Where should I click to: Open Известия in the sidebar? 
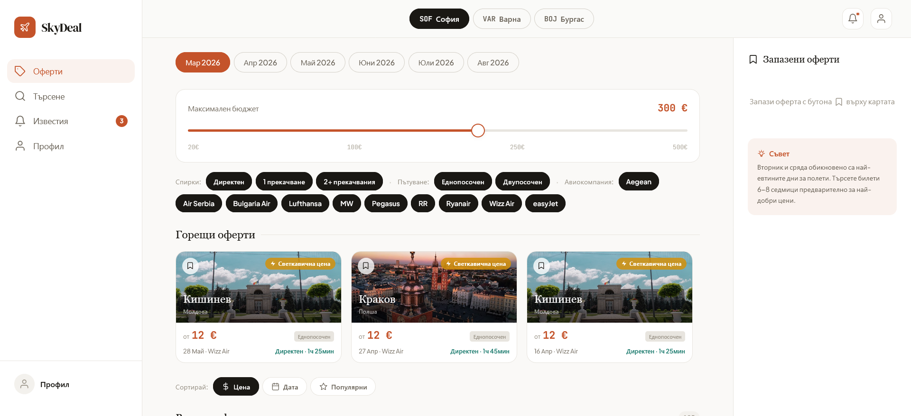(50, 121)
